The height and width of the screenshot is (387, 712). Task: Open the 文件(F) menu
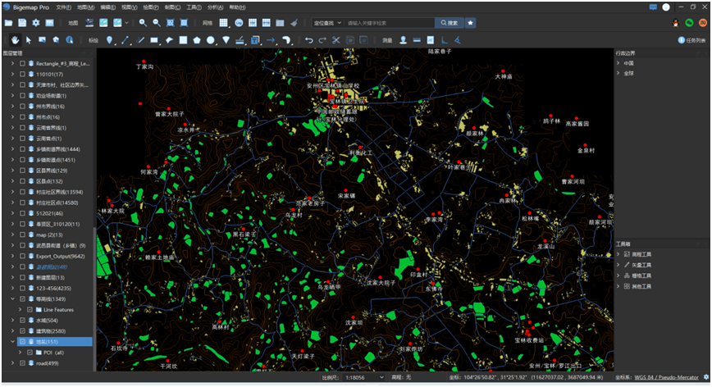[x=64, y=7]
